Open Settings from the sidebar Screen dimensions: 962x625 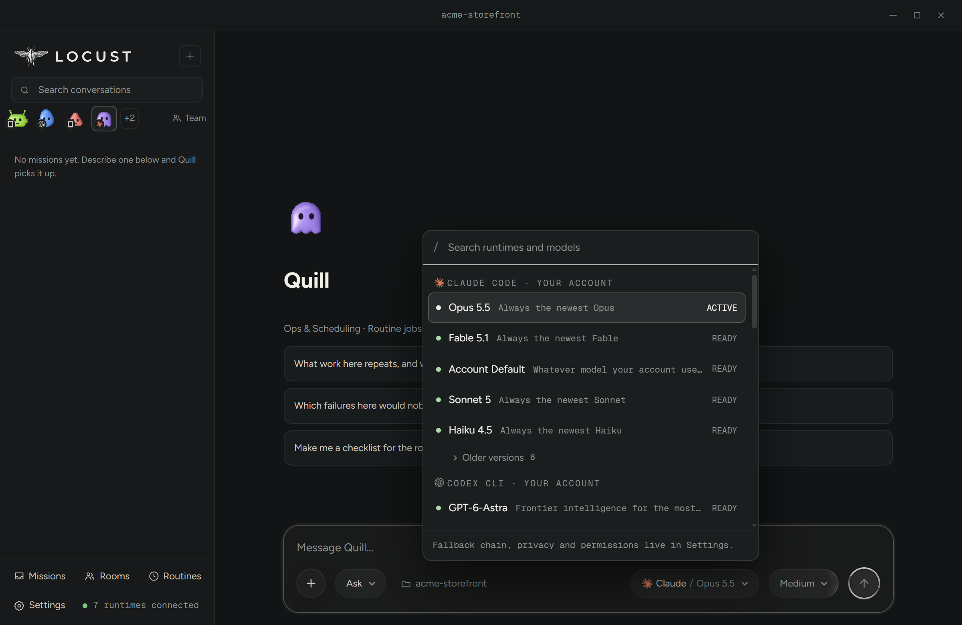[x=40, y=605]
